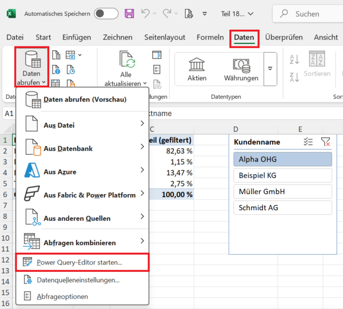This screenshot has width=343, height=309.
Task: Toggle multi-select in Kundenname slicer
Action: 308,142
